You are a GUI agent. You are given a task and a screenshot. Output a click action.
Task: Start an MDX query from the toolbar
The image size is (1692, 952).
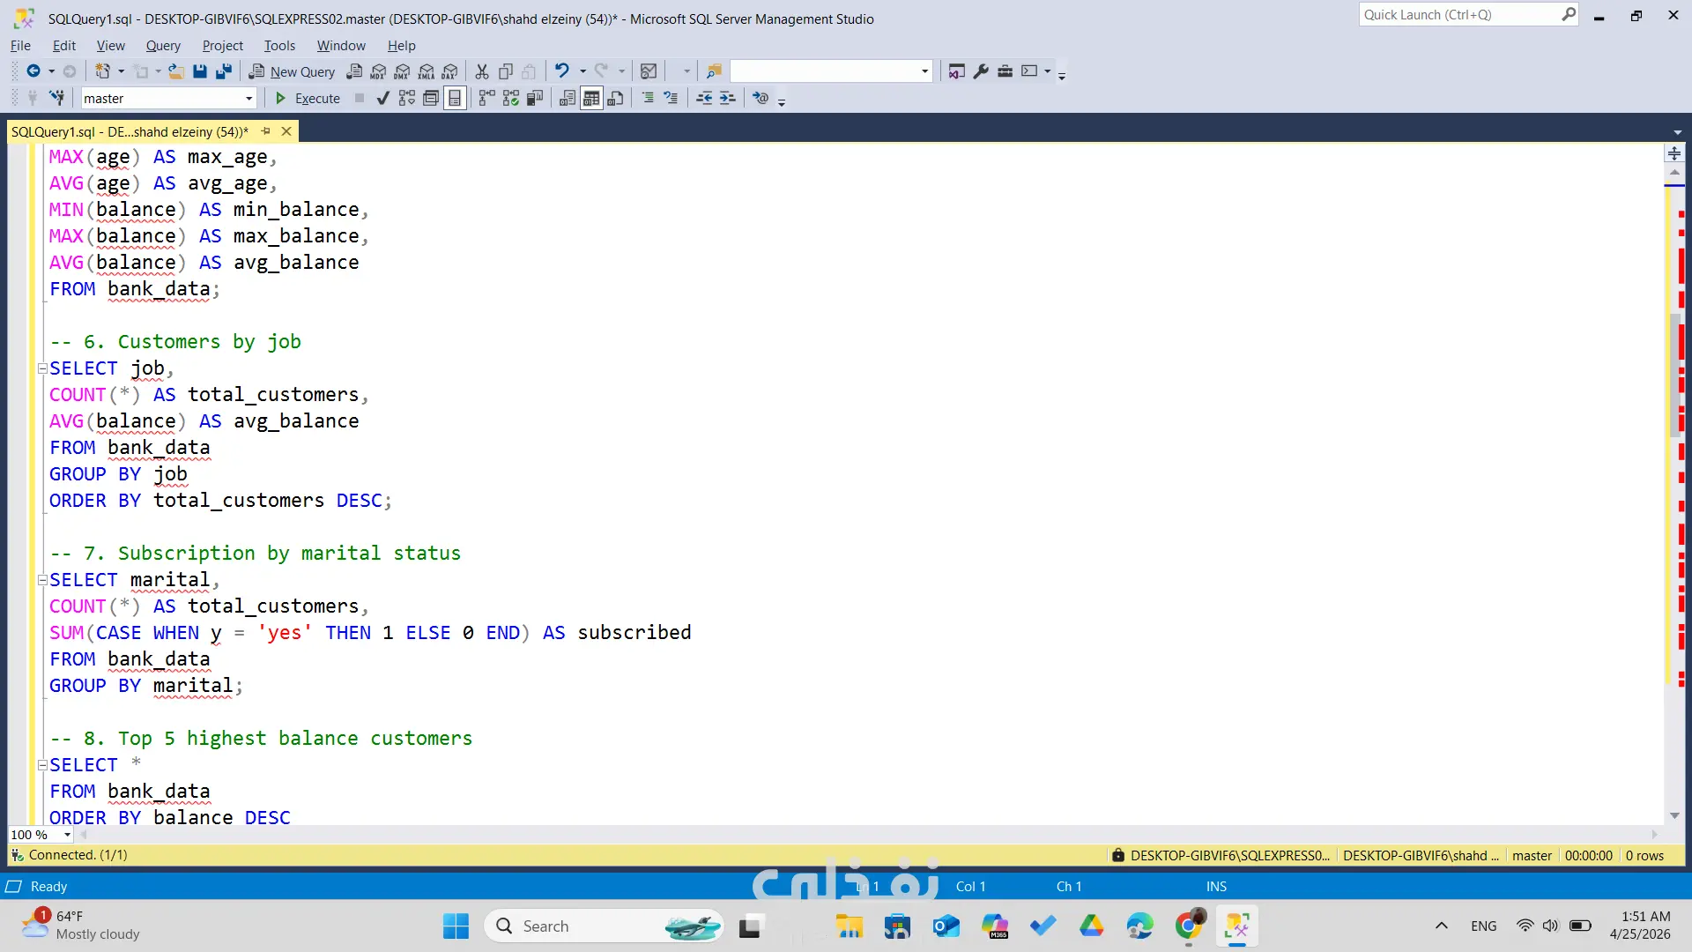[378, 71]
